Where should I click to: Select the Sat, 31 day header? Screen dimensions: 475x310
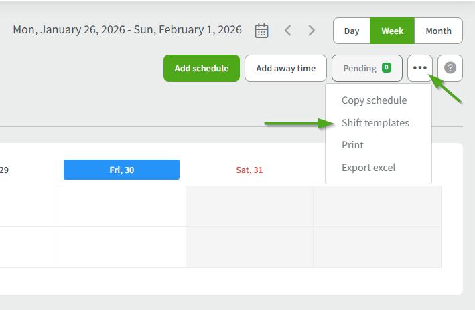249,170
